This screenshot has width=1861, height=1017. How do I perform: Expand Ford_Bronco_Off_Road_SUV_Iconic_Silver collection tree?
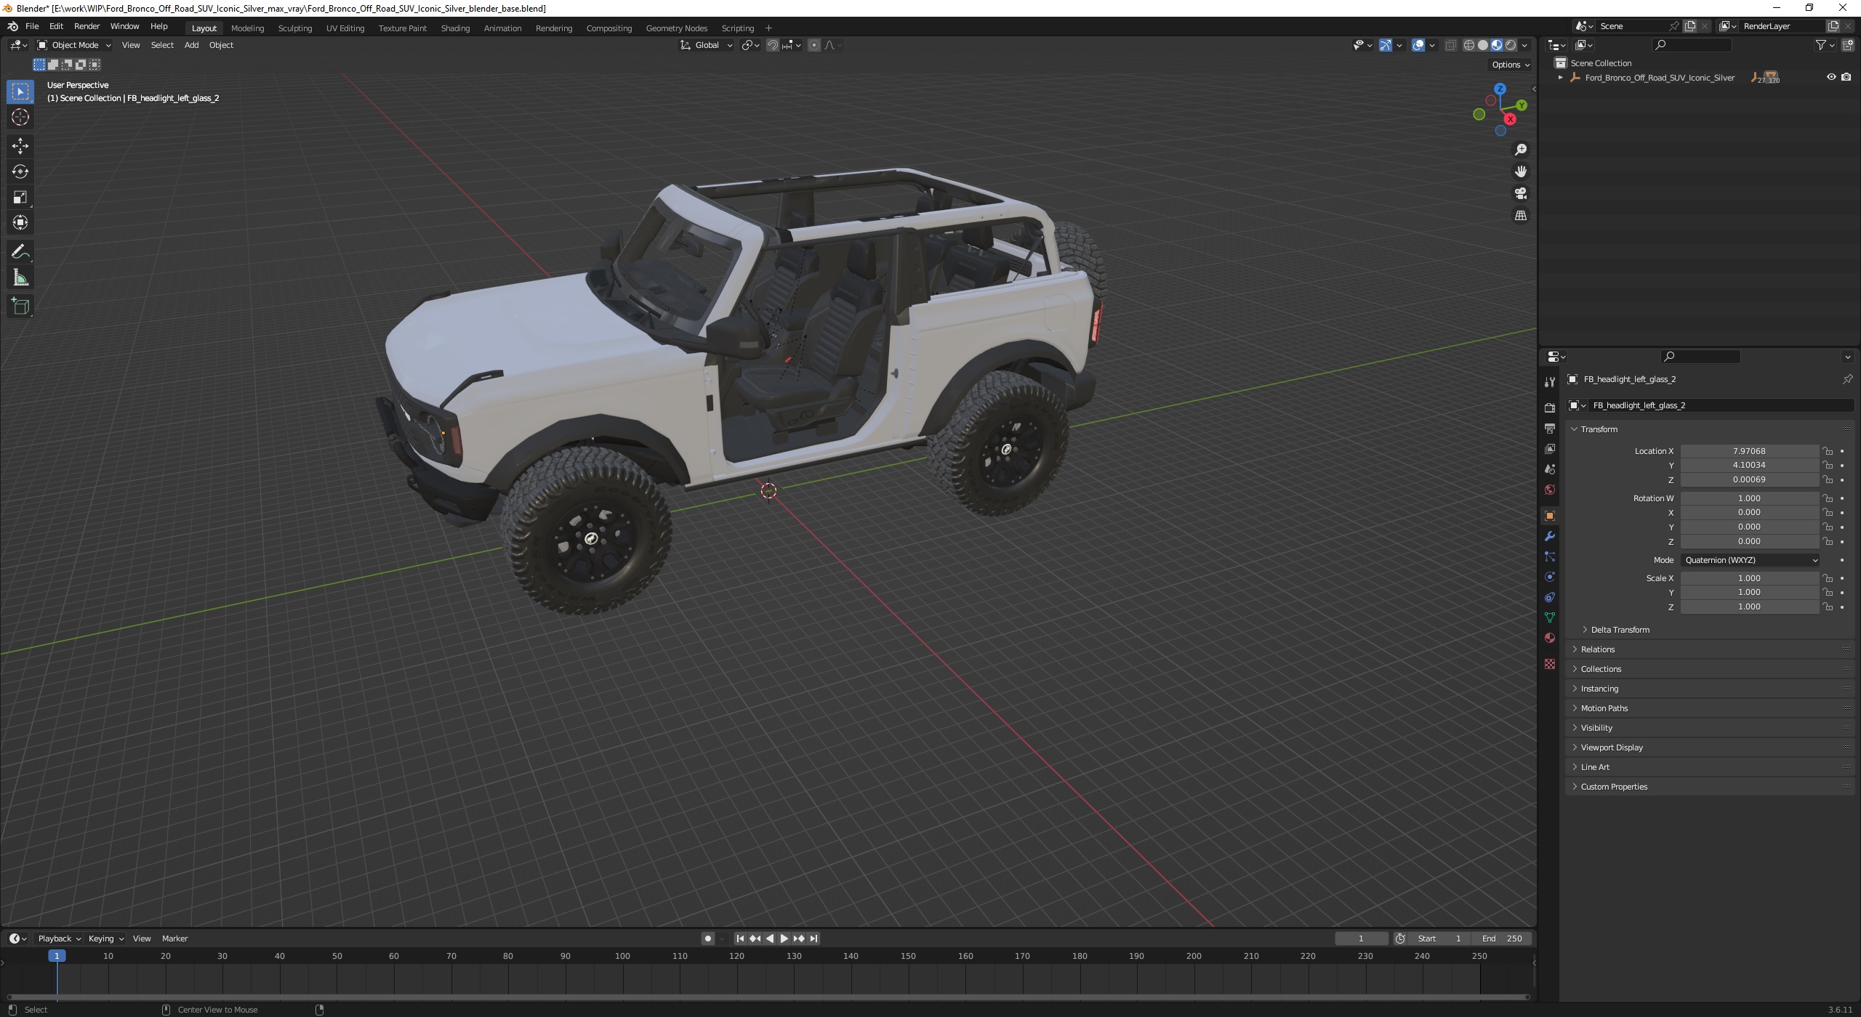point(1560,78)
